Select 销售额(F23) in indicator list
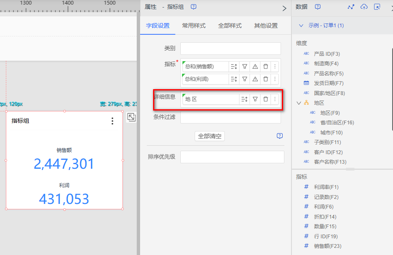The image size is (393, 255). tap(327, 246)
